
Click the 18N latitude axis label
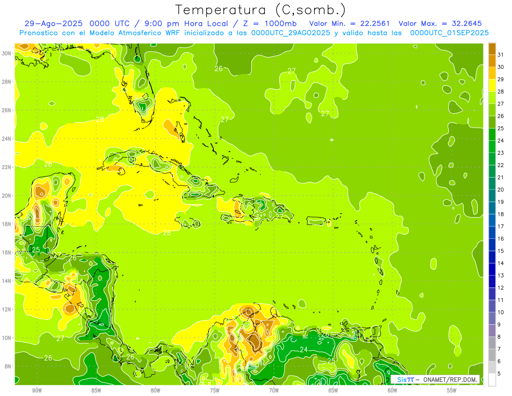coord(7,224)
